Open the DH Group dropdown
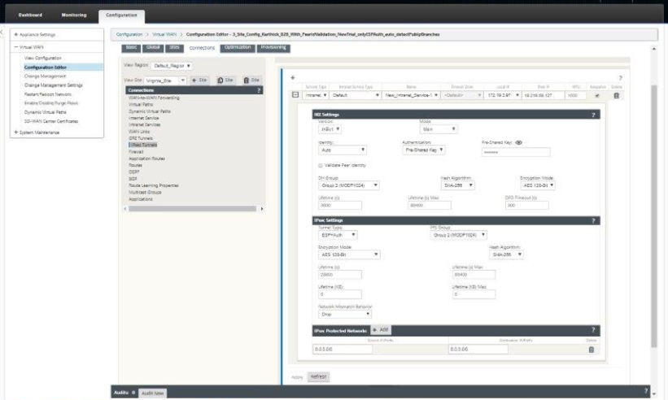 (x=348, y=185)
